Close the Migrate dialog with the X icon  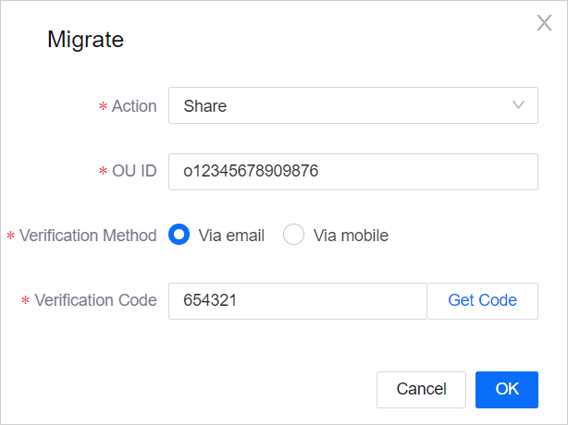544,23
